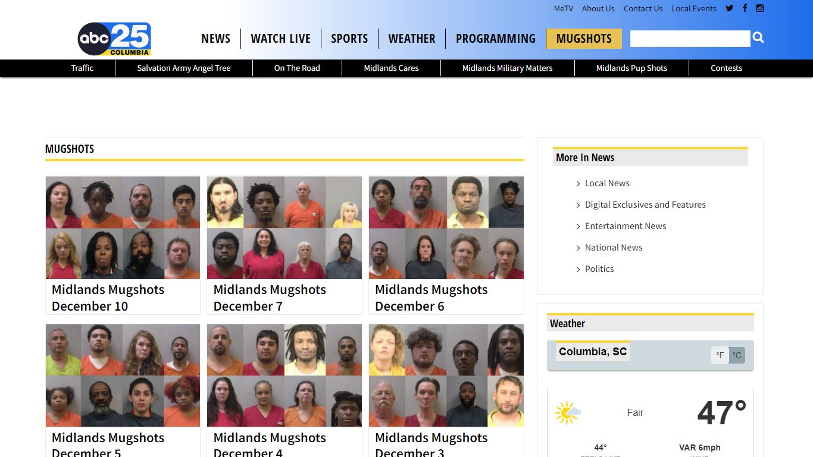
Task: Open the December 3 mugshots thumbnail
Action: [446, 375]
